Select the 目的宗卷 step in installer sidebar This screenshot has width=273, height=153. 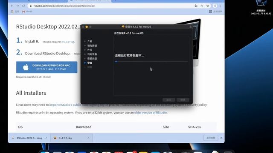click(x=92, y=54)
